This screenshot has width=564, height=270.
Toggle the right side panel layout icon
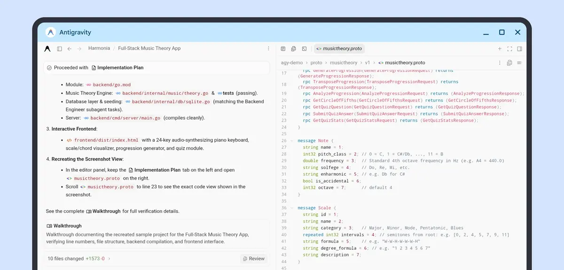click(519, 48)
